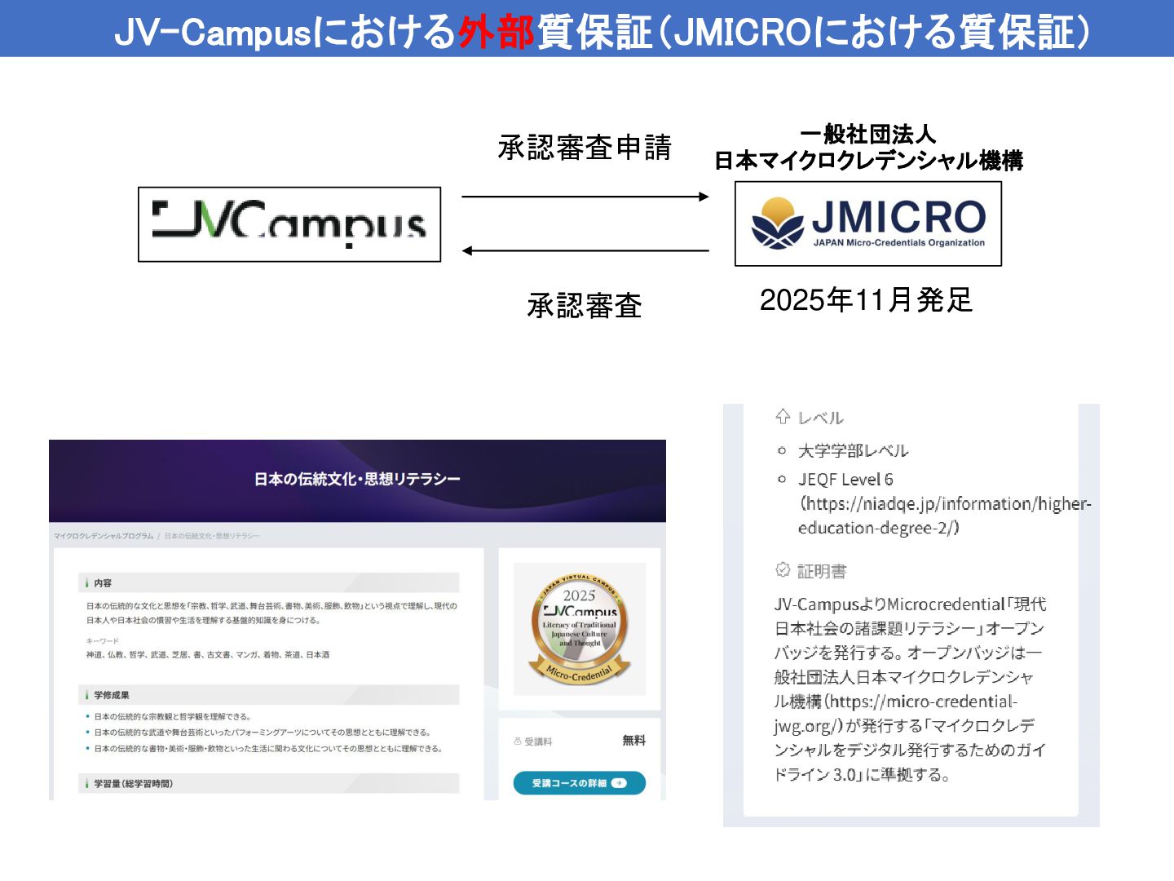Click the 日本の伝統文化・思想リテラシー banner title
The width and height of the screenshot is (1174, 881).
coord(357,479)
